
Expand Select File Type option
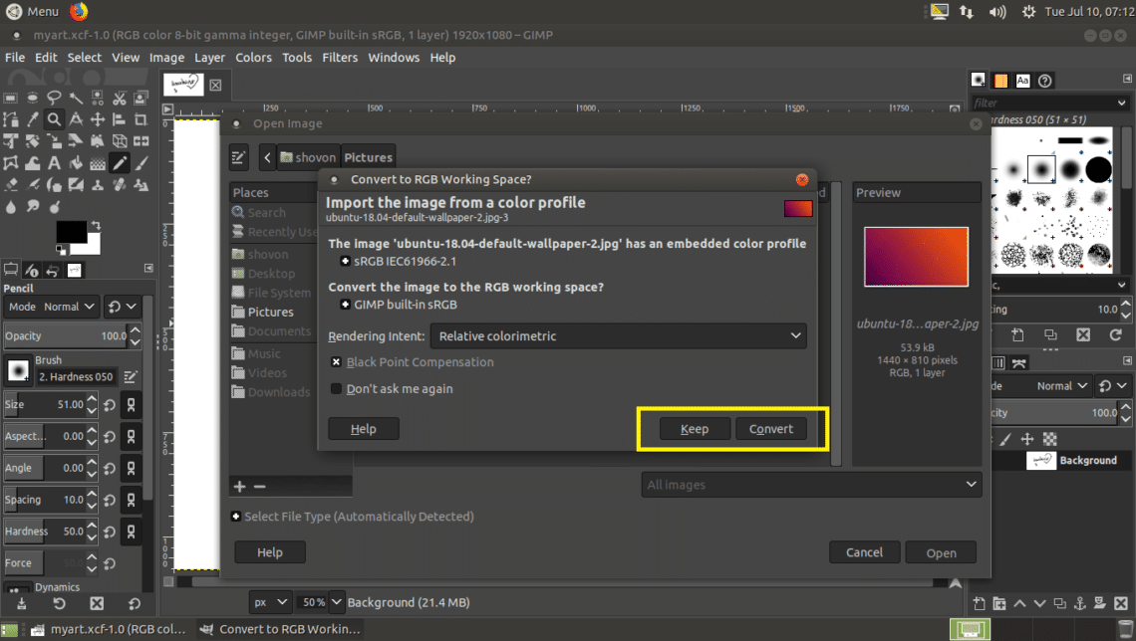236,517
